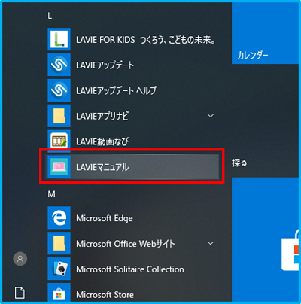Screen dimensions: 301x304
Task: Open the Microsoft Solitaire Collection card icon
Action: [x=59, y=269]
